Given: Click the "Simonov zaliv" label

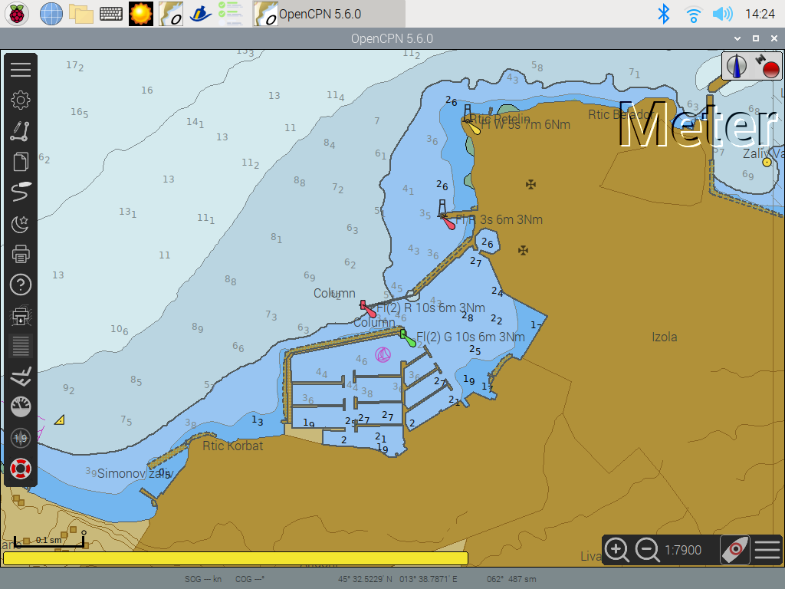Looking at the screenshot, I should [135, 473].
